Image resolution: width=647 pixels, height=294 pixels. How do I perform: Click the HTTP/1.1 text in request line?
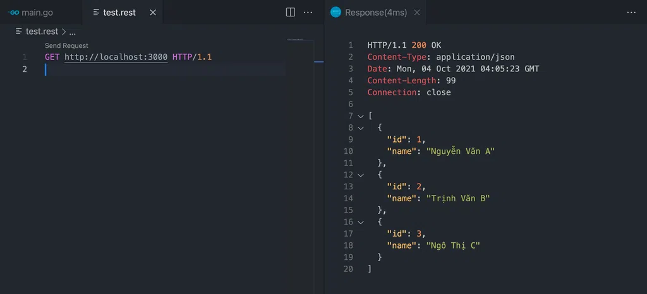pos(192,57)
